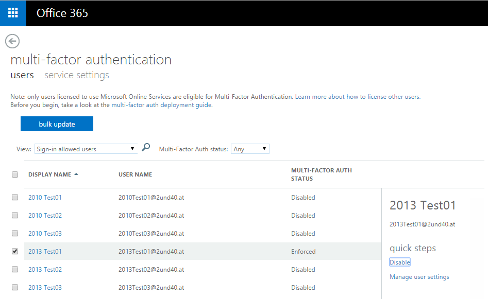Click Disable under quick steps
This screenshot has width=488, height=299.
click(400, 262)
